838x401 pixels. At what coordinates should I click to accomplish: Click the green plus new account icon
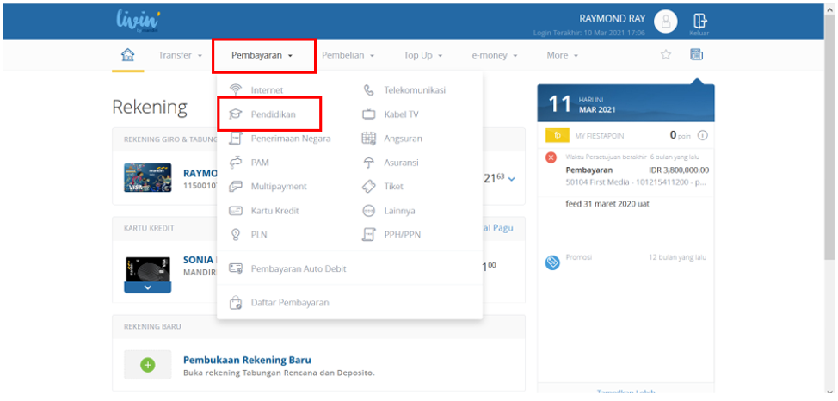tap(147, 365)
